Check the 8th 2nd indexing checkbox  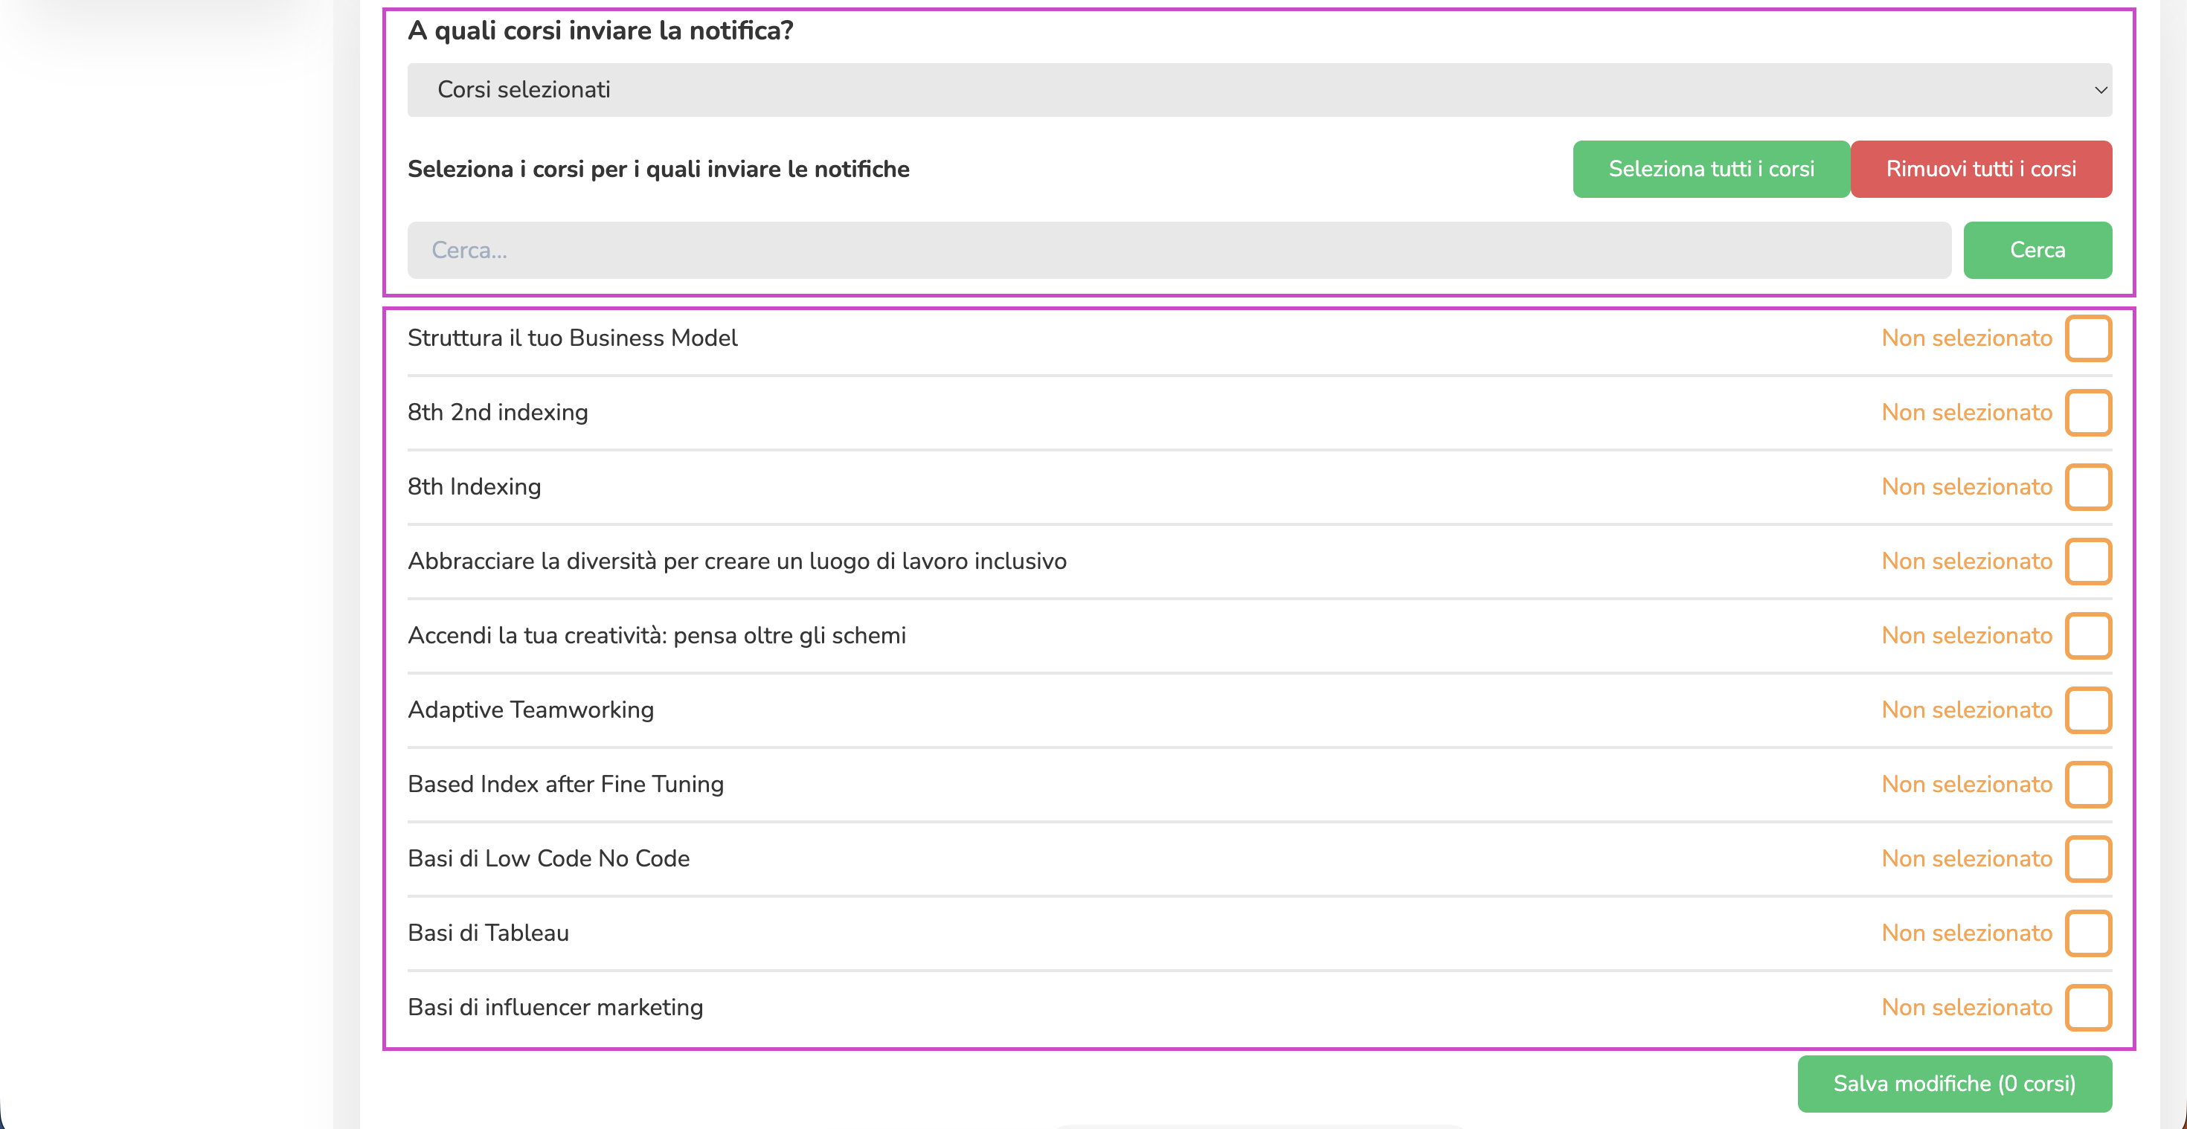tap(2087, 413)
